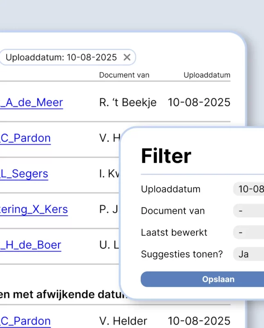Click the Filter panel title
The image size is (264, 328).
(x=166, y=156)
